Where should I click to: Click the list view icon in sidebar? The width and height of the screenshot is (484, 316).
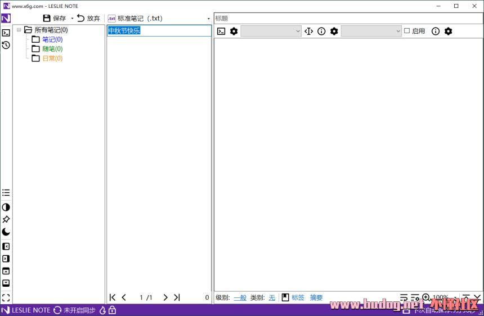click(6, 193)
